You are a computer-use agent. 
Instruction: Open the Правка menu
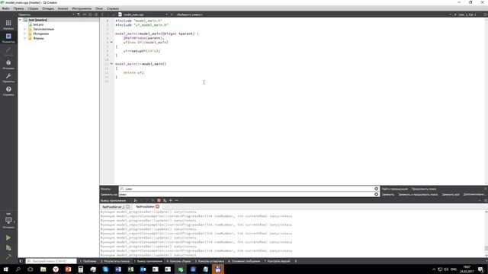pos(18,8)
